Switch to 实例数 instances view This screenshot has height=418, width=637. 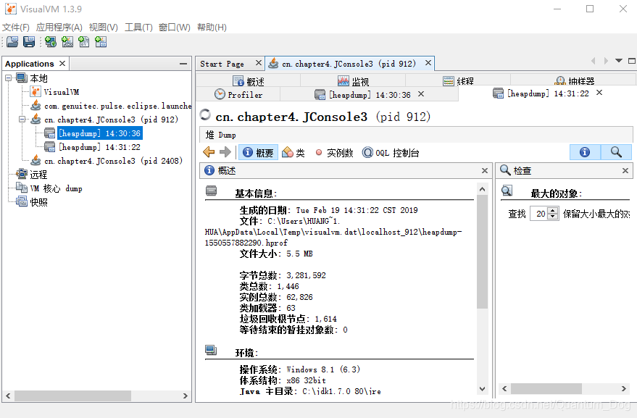334,152
